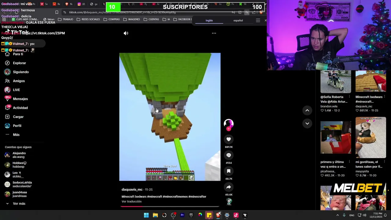The width and height of the screenshot is (391, 220).
Task: Open the sound disc icon below share
Action: click(x=229, y=202)
